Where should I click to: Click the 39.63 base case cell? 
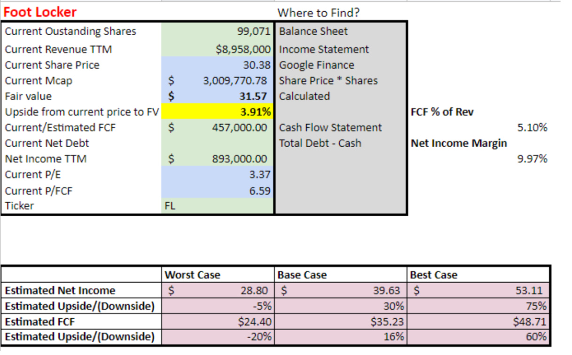[341, 291]
